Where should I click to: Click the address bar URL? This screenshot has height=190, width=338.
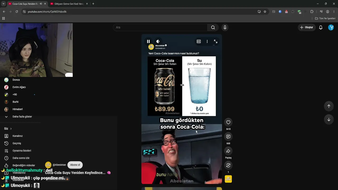coord(47,12)
